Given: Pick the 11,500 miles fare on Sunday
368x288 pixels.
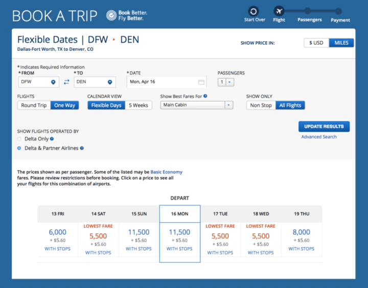Looking at the screenshot, I should coord(139,232).
